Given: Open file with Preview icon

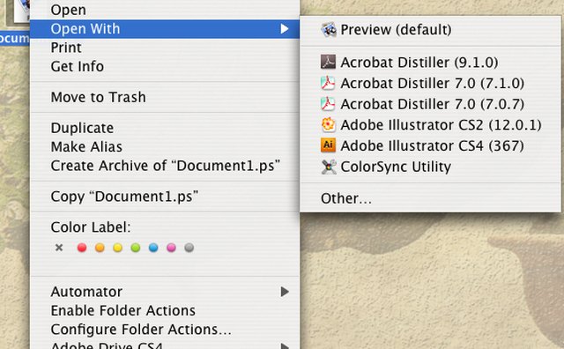Looking at the screenshot, I should click(329, 29).
